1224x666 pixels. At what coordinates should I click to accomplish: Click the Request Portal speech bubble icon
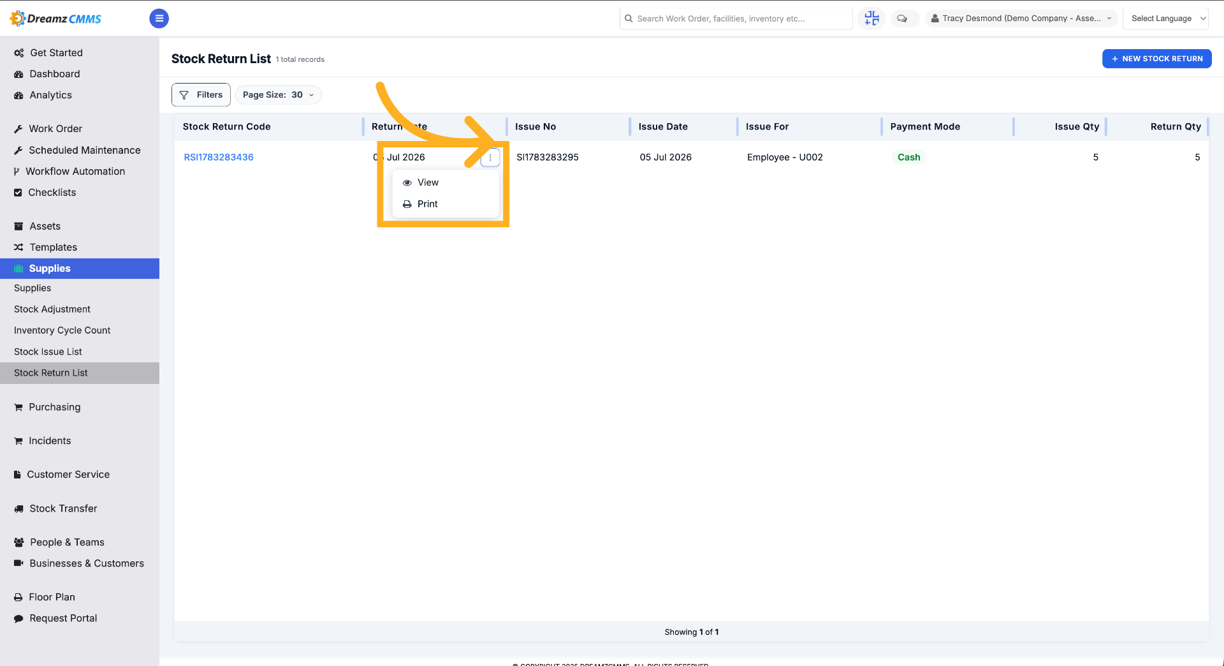[x=18, y=618]
